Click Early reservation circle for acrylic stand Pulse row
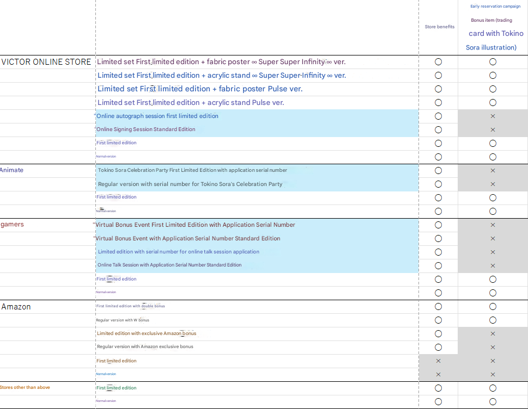The width and height of the screenshot is (528, 409). 493,102
